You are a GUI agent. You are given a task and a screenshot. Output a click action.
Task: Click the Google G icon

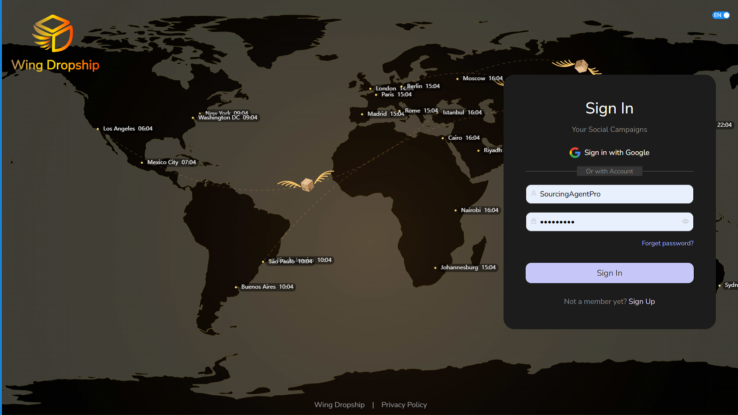point(575,152)
